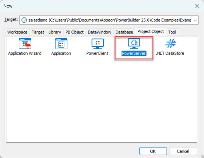This screenshot has height=158, width=204.
Task: Open the DataWindow tab
Action: pyautogui.click(x=99, y=32)
